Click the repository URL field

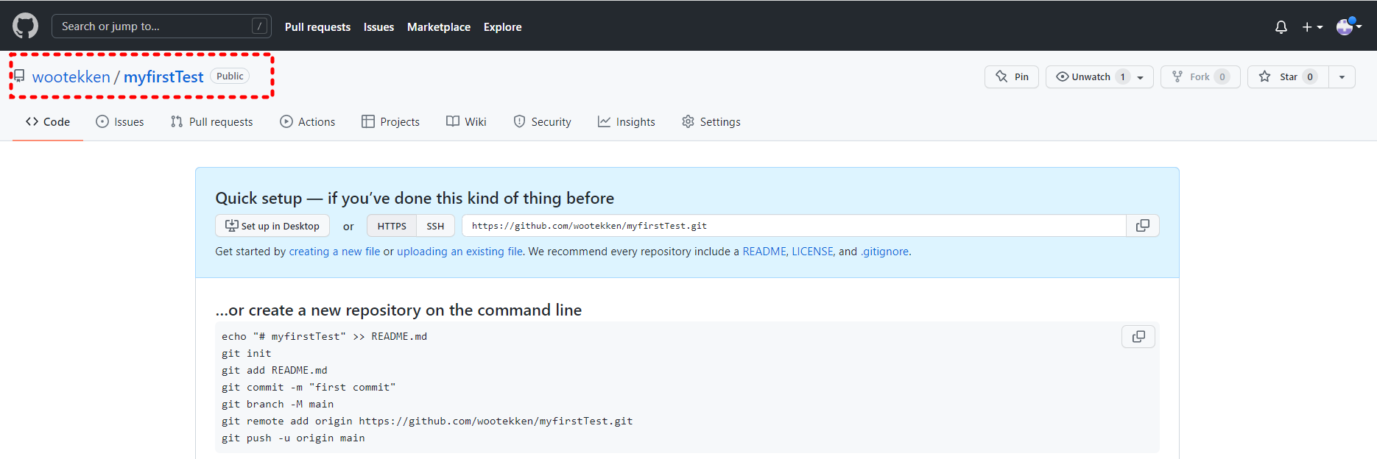(x=794, y=226)
